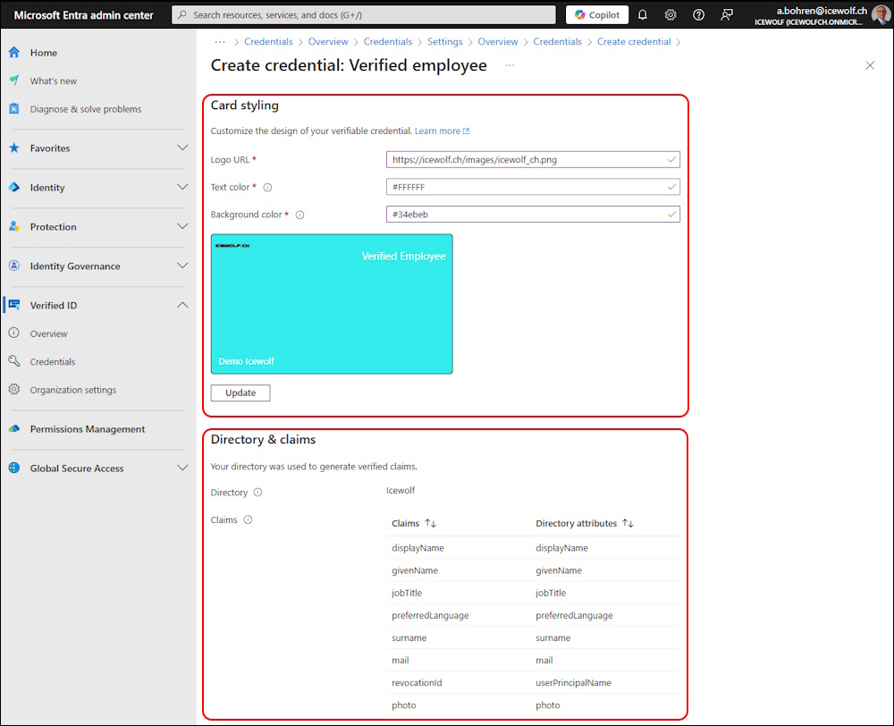
Task: Open the more options ellipsis beside page title
Action: point(510,65)
